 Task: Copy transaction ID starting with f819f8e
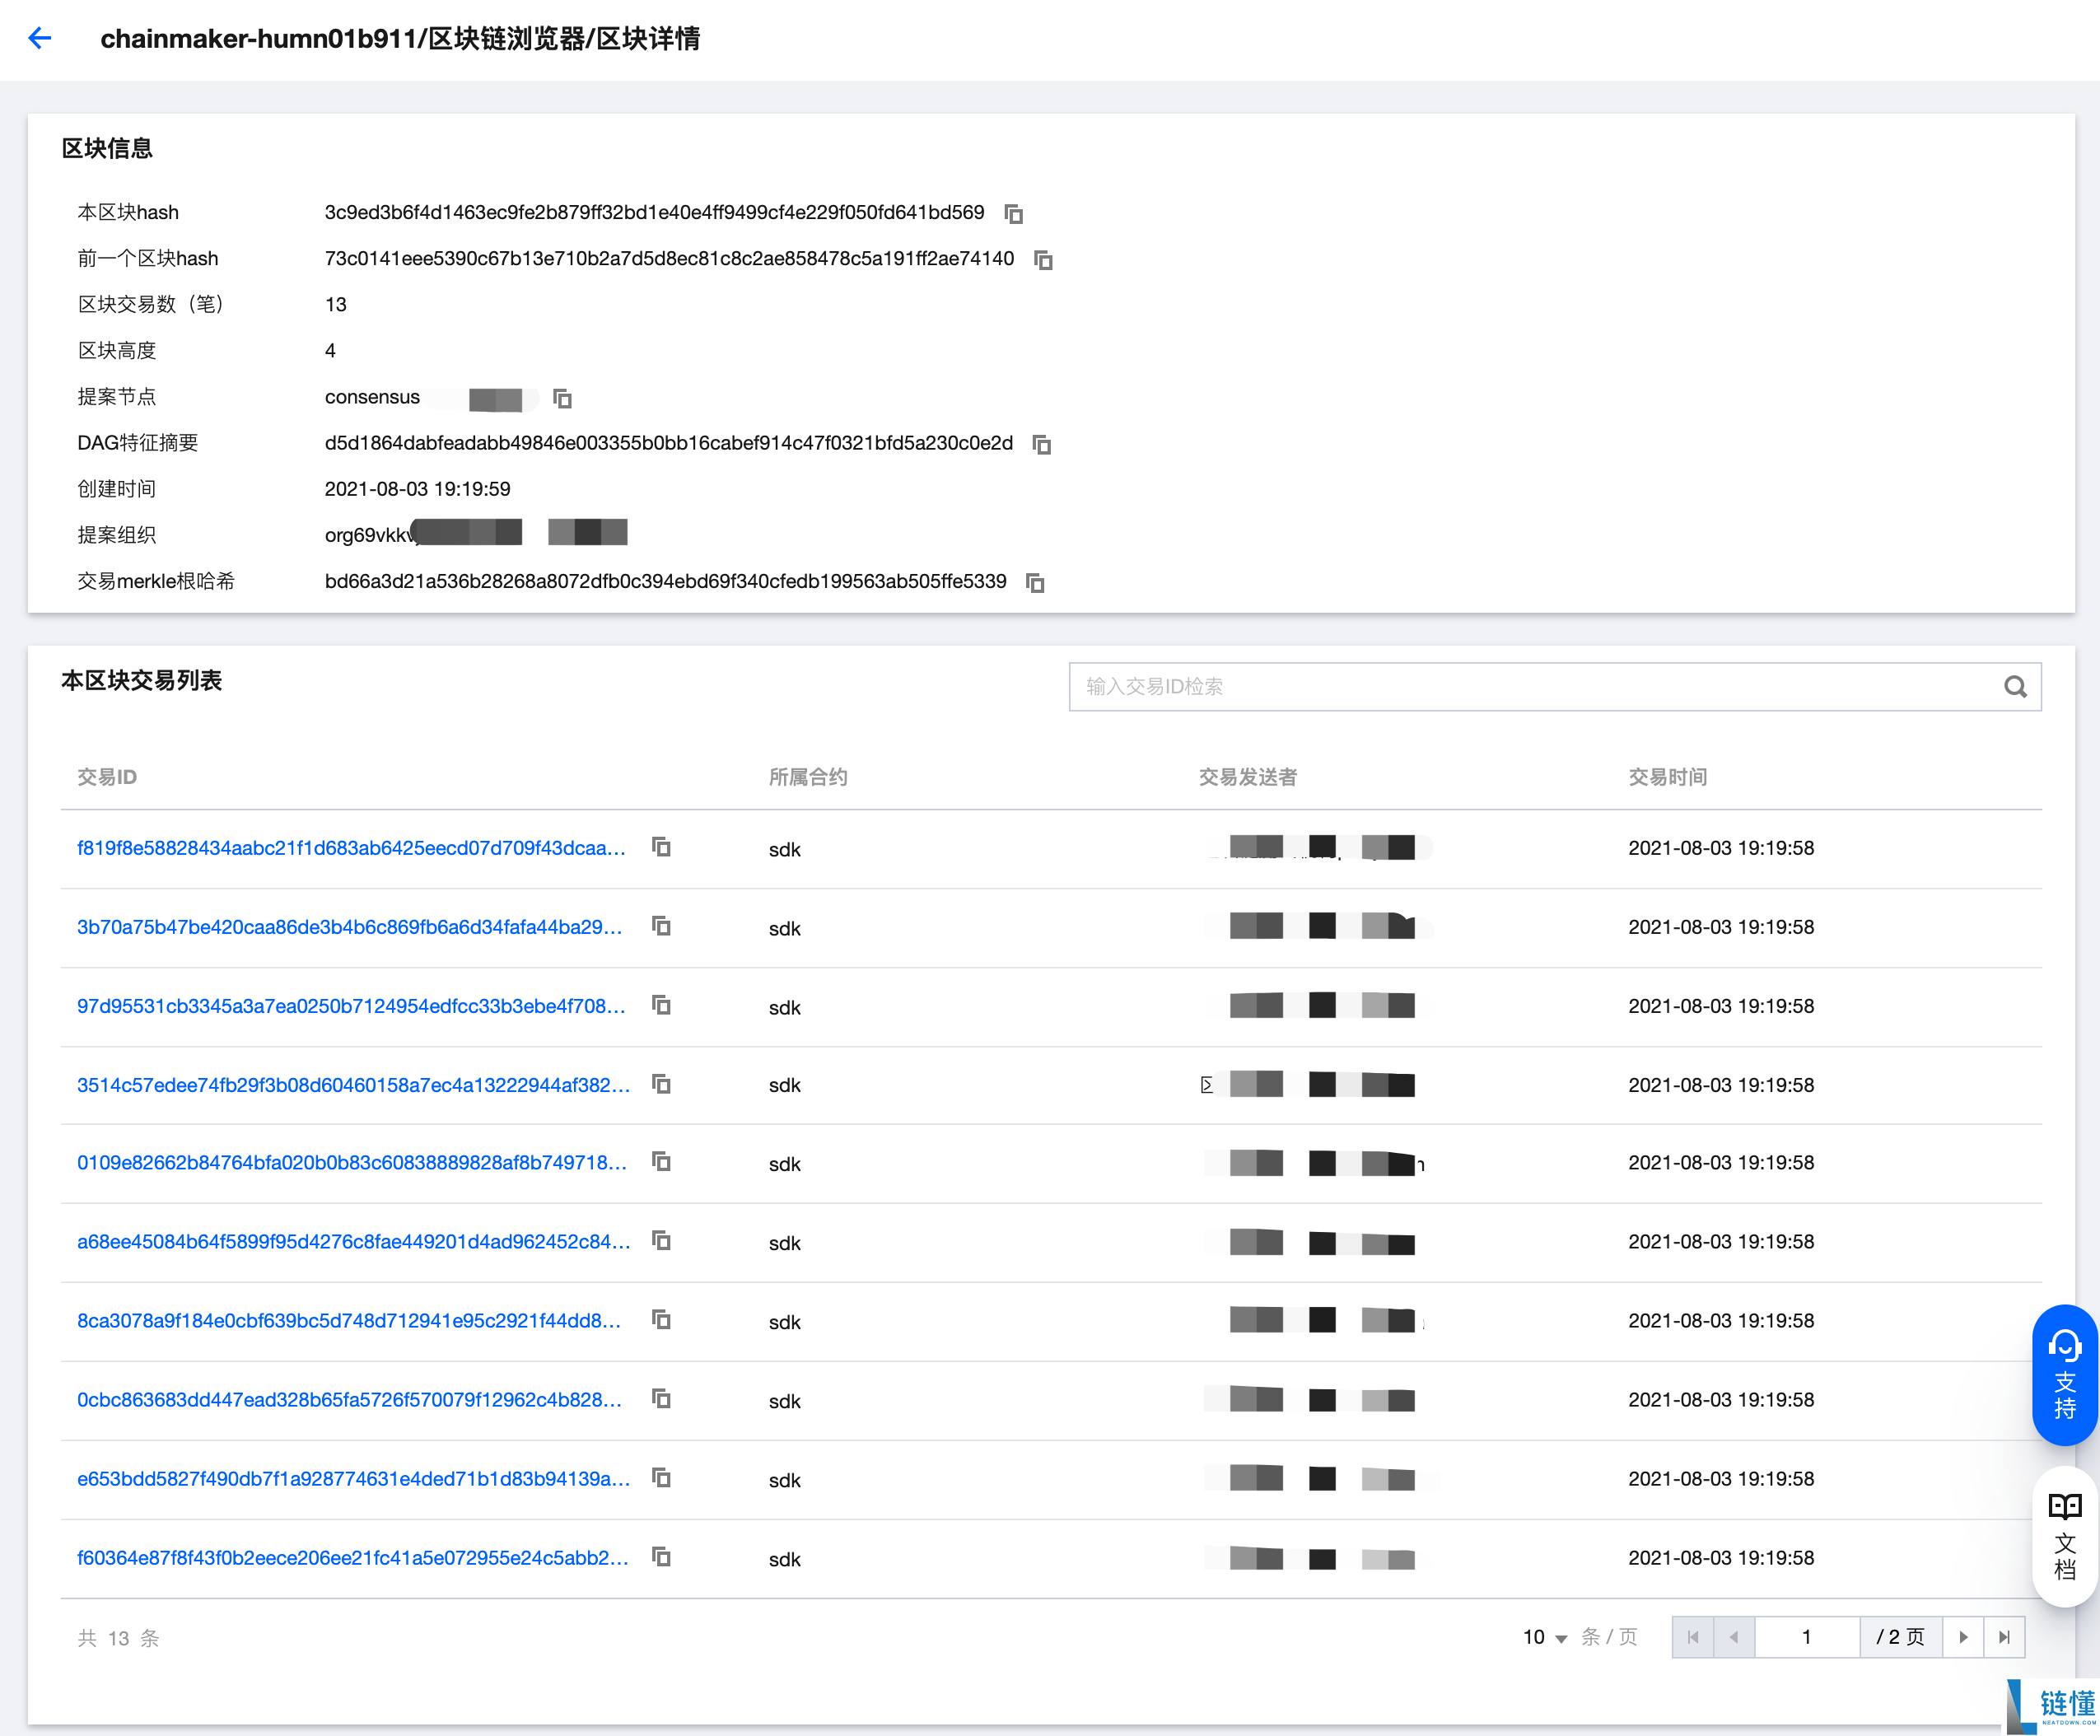click(x=661, y=847)
